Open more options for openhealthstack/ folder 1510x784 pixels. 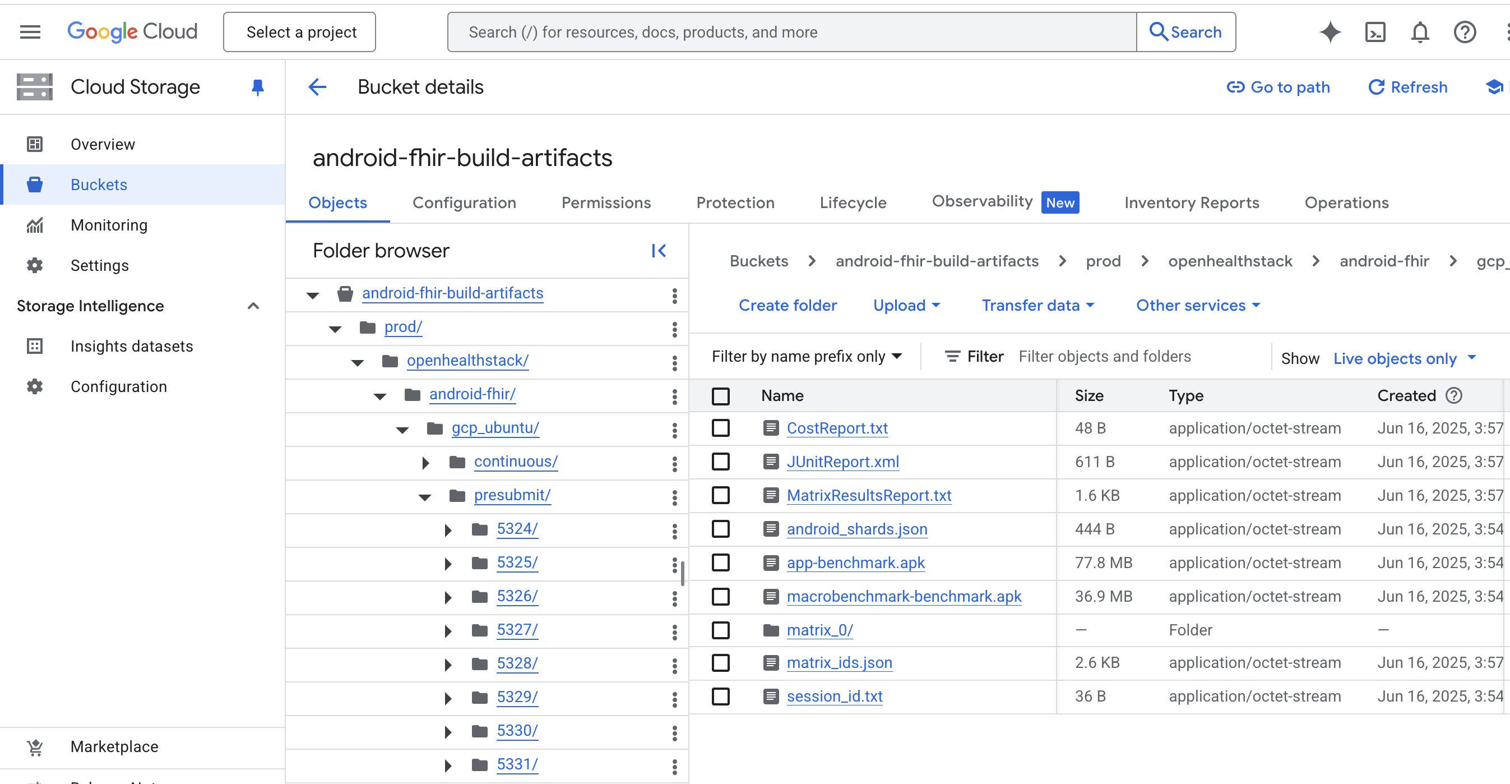(674, 363)
